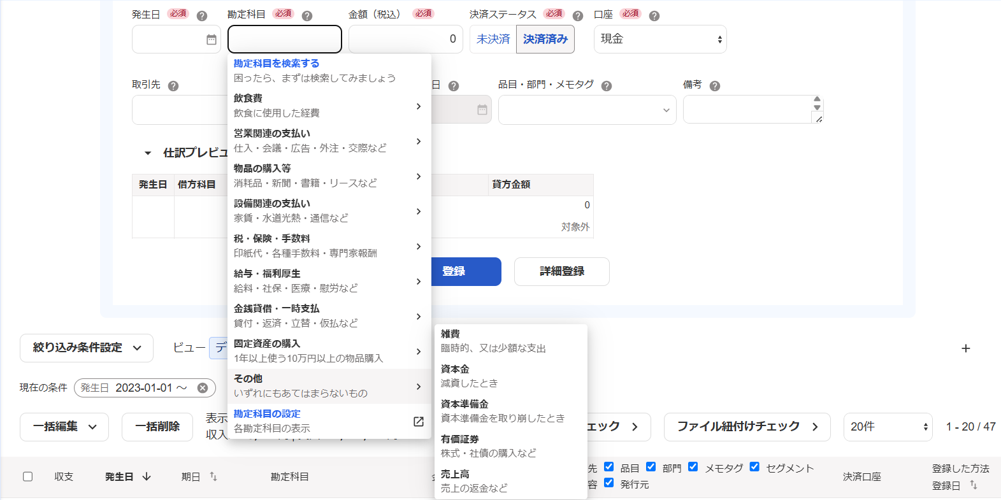Collapse the 仕訳プレビュー section triangle
The image size is (1001, 500).
tap(148, 153)
